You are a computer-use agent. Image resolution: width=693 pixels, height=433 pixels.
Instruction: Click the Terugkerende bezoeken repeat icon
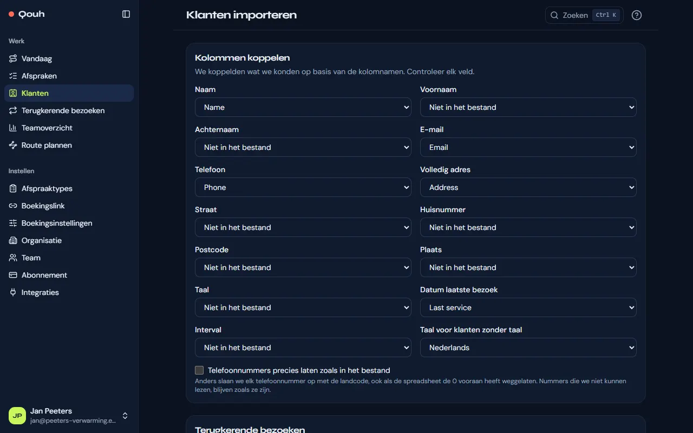13,110
